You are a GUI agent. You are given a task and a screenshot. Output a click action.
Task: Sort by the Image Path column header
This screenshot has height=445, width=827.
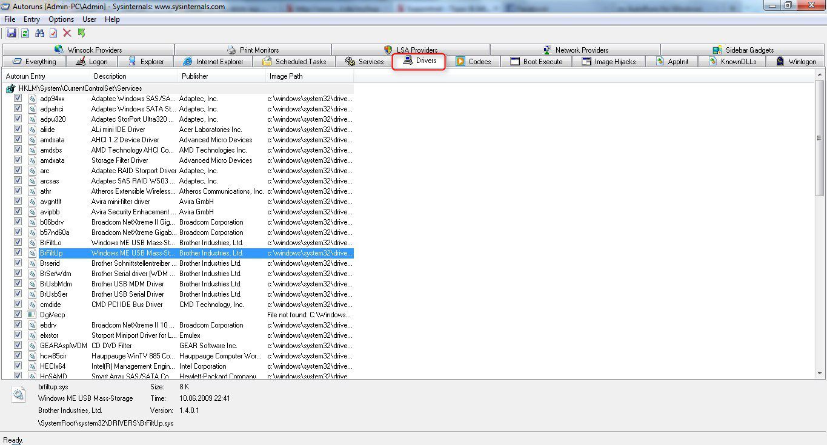pos(310,76)
